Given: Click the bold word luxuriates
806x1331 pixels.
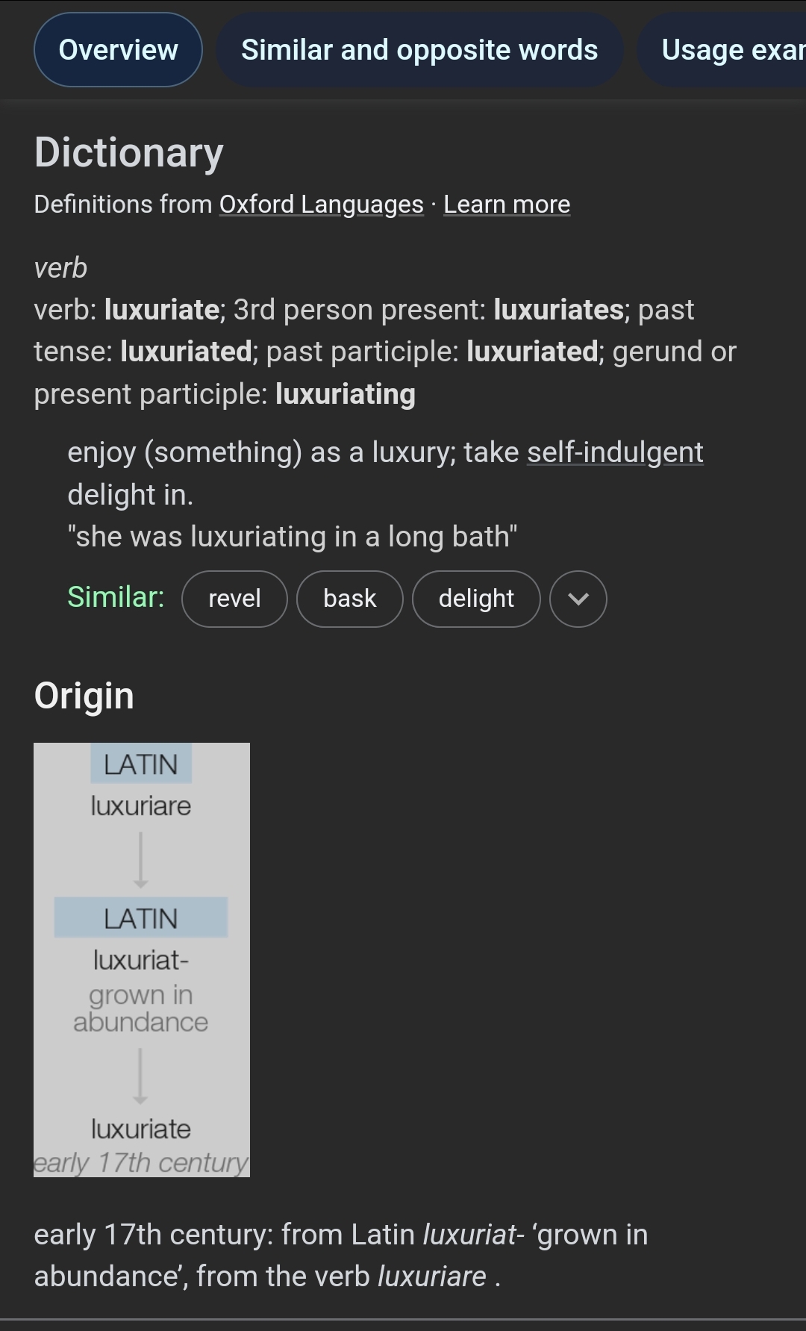Looking at the screenshot, I should click(558, 310).
